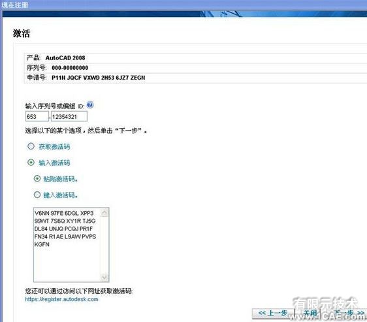Click the 关闭 button
This screenshot has height=322, width=367.
[310, 313]
